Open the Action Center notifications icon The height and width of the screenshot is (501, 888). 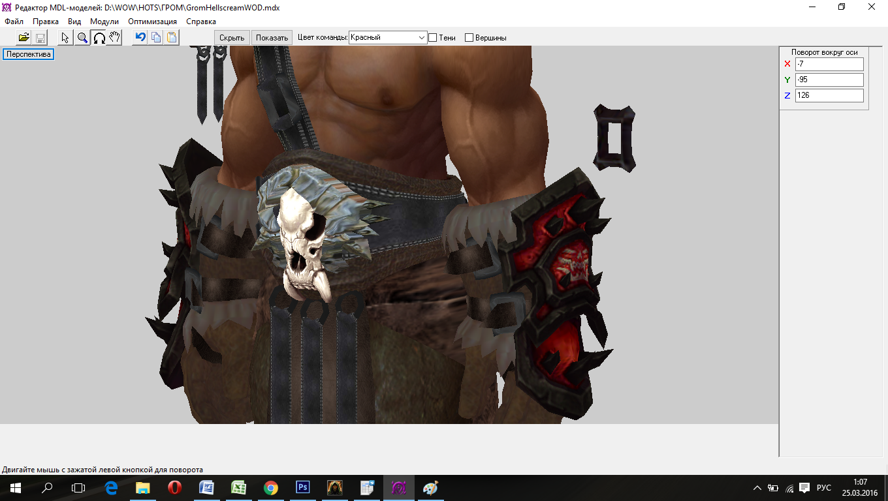[804, 488]
